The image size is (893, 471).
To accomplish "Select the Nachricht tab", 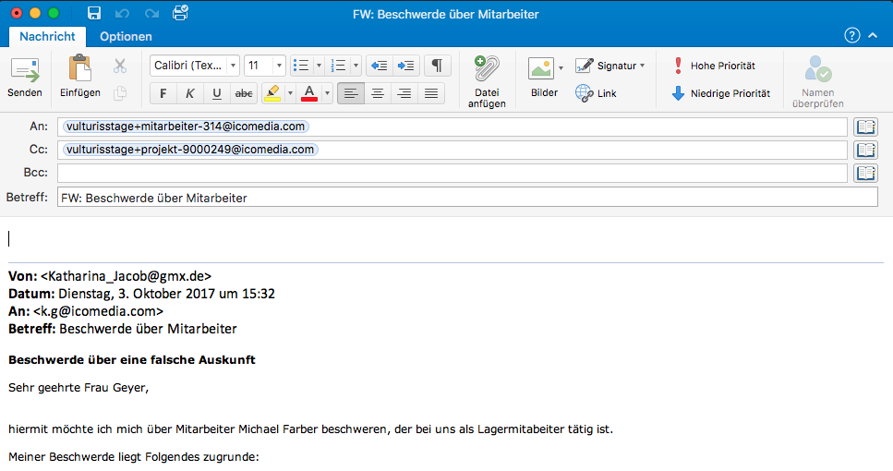I will tap(47, 36).
